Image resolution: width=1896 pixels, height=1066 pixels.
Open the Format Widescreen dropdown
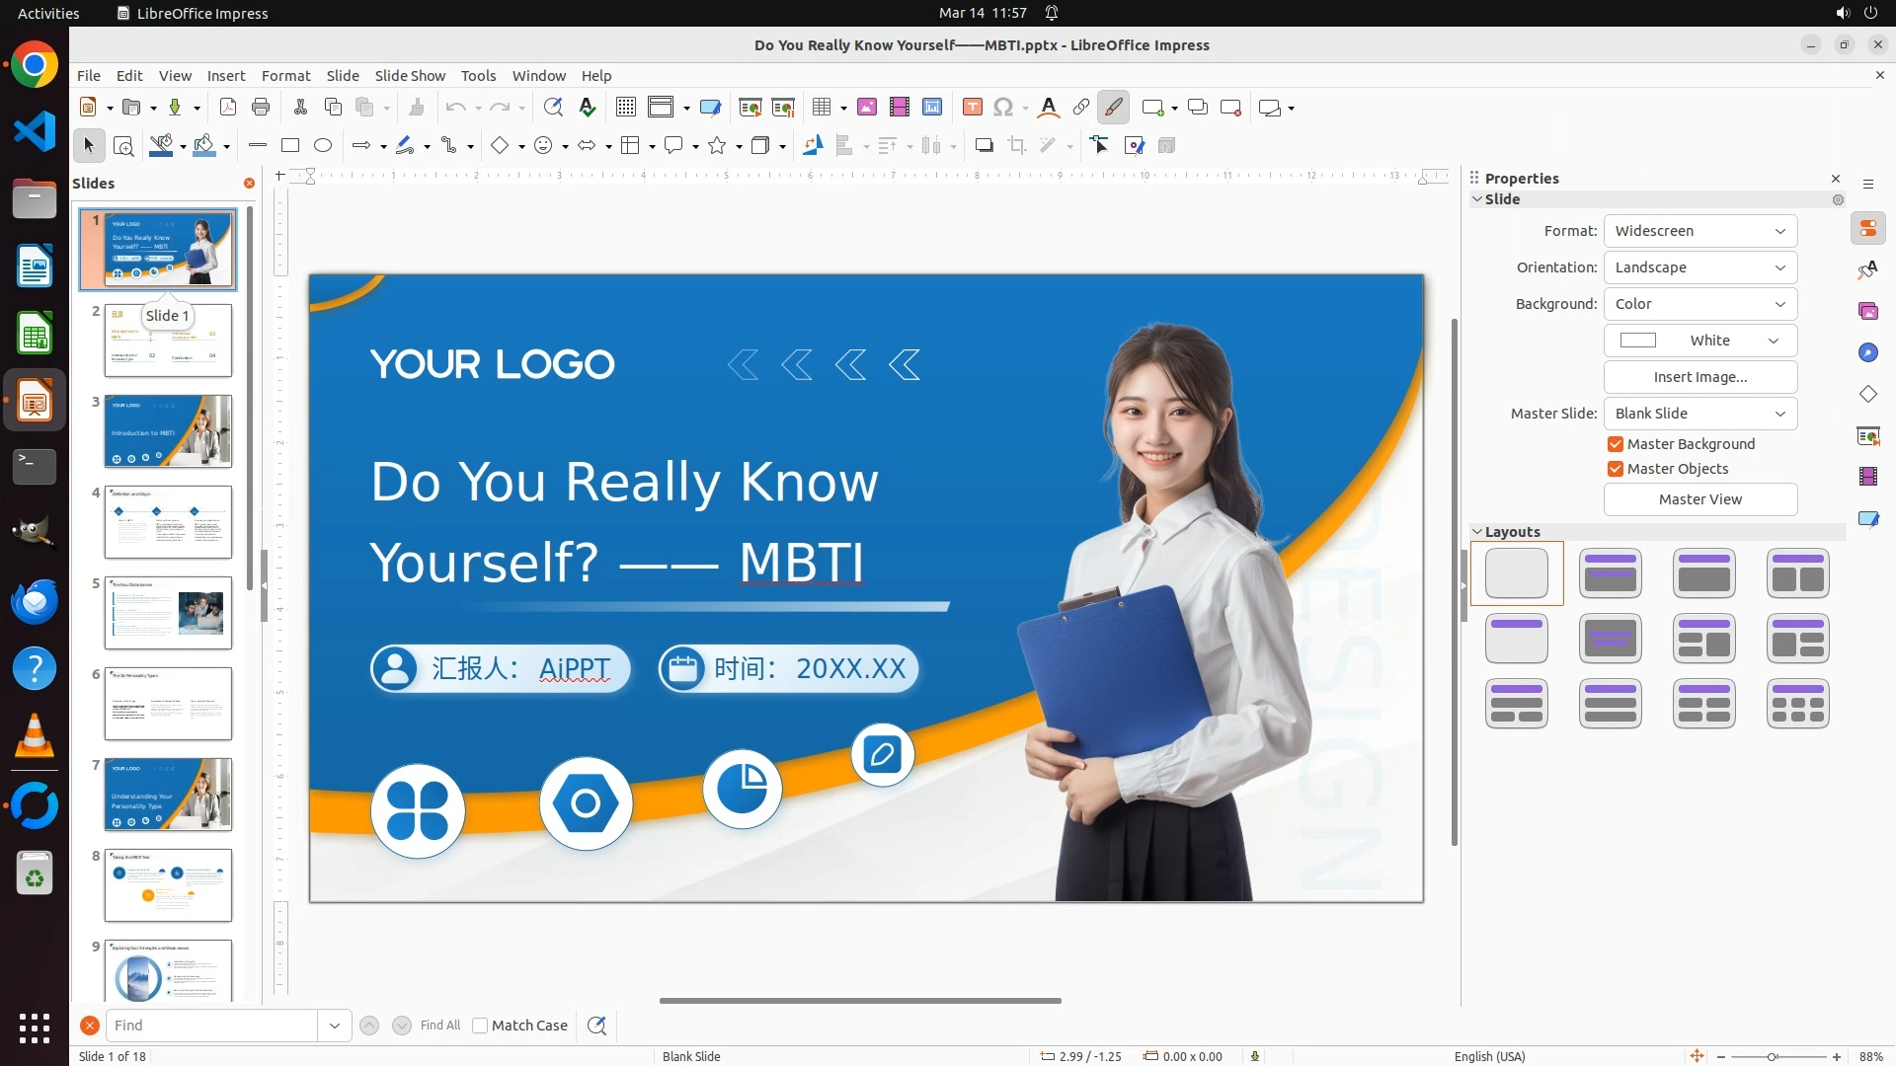coord(1699,231)
